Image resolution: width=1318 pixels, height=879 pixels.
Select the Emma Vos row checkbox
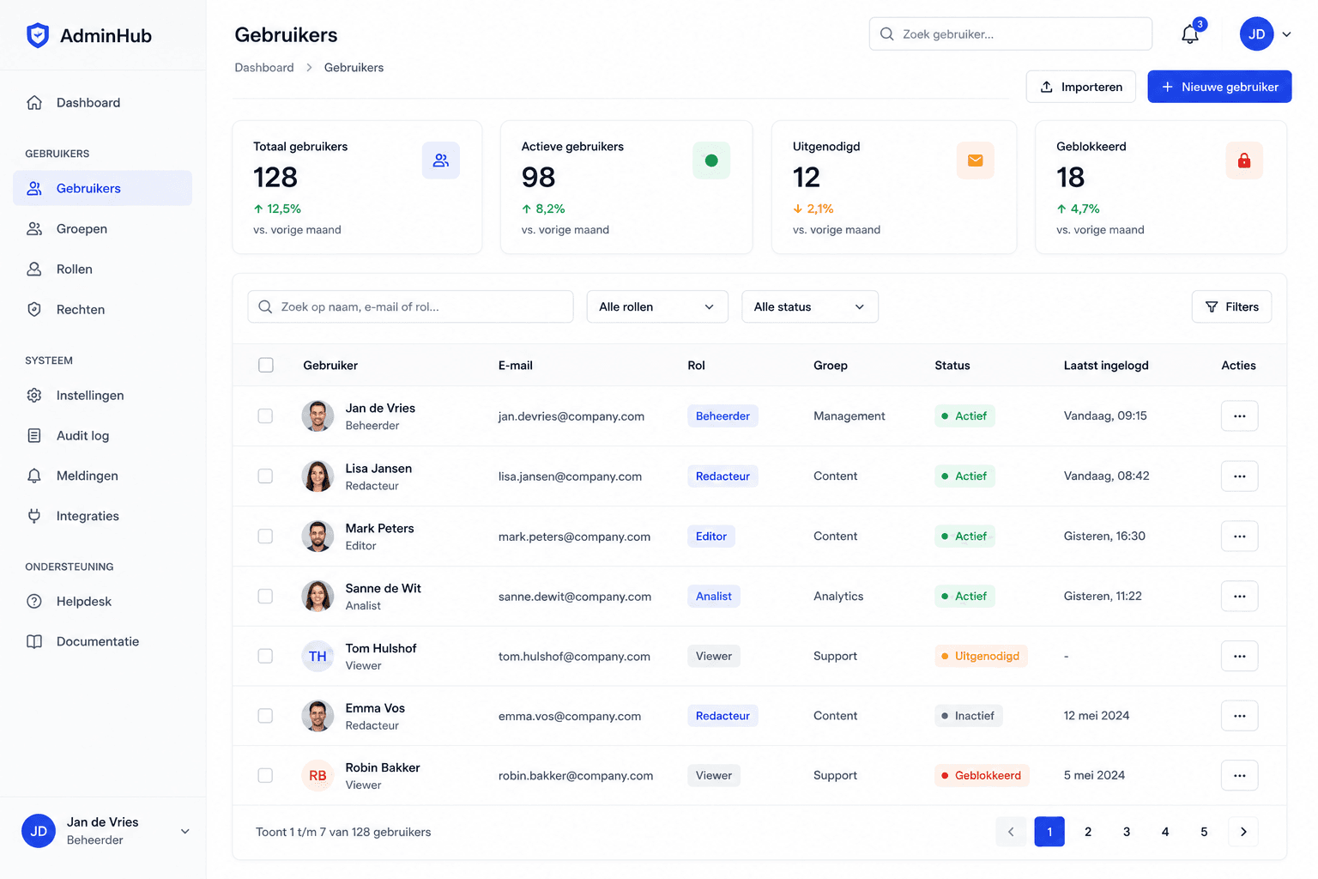265,716
